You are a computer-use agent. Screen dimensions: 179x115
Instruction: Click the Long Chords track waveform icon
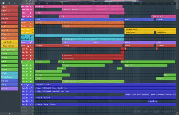[x=31, y=32]
